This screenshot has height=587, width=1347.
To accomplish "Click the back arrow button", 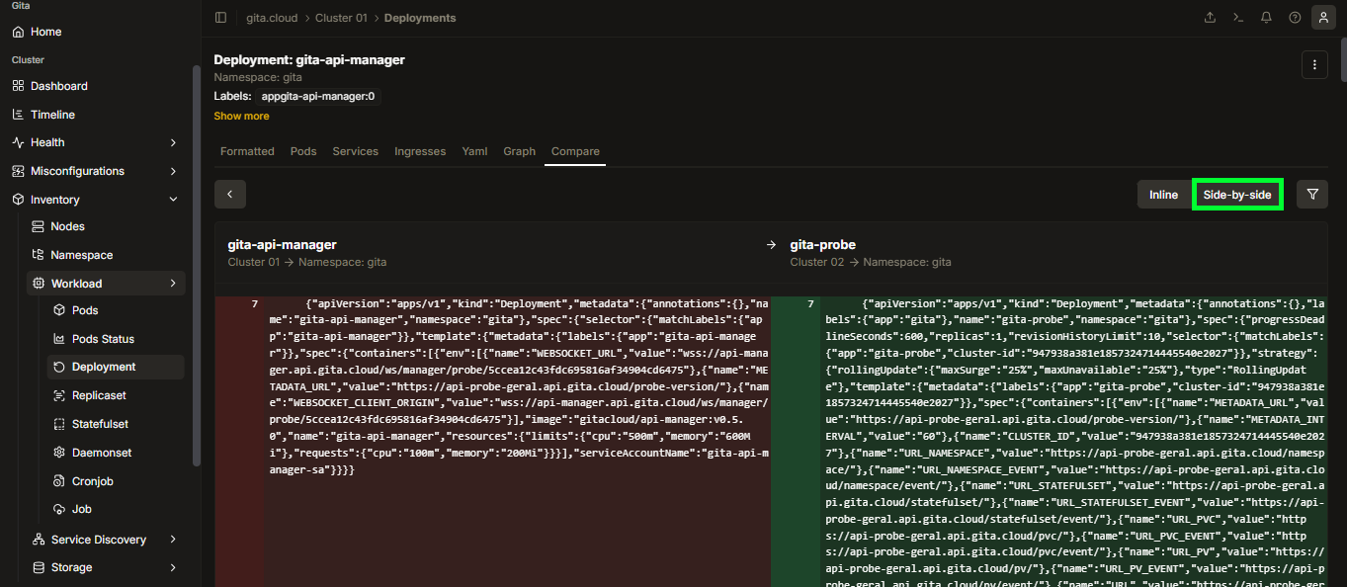I will pos(230,195).
